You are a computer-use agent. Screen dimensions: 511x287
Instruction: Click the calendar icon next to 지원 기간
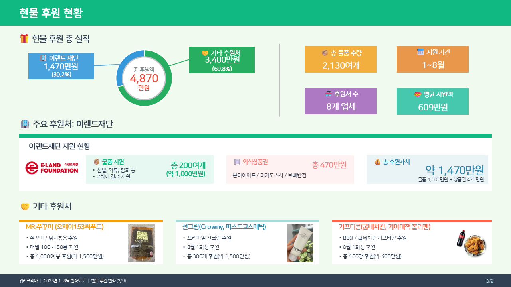coord(420,52)
